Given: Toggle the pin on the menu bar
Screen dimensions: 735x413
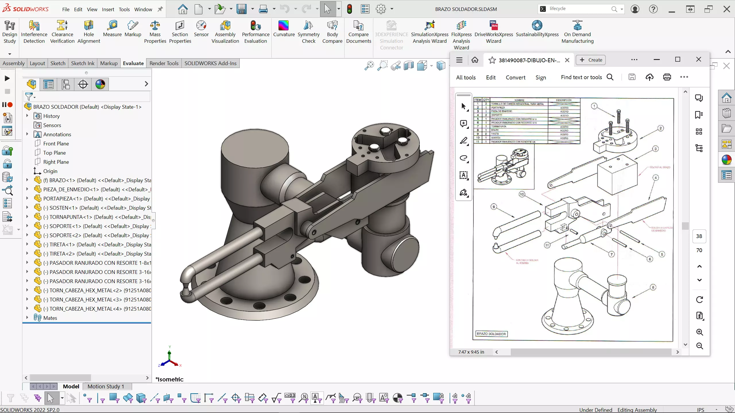Looking at the screenshot, I should (160, 9).
